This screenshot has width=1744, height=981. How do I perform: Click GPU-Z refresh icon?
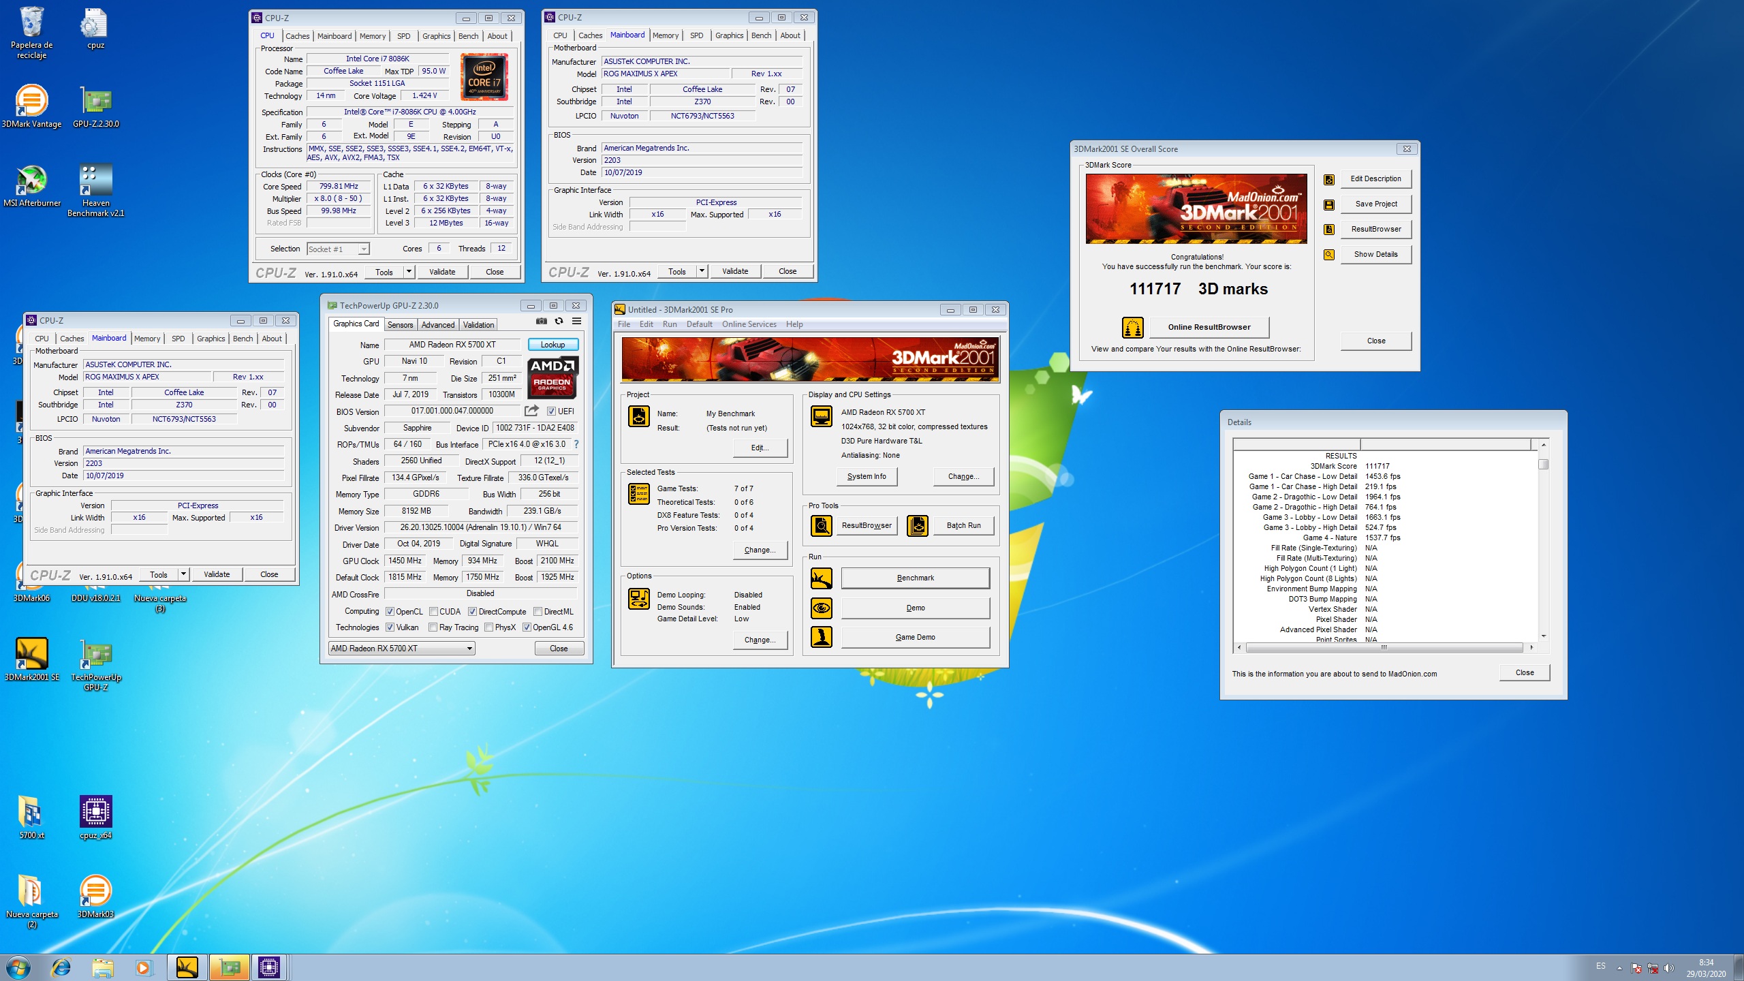(x=559, y=321)
